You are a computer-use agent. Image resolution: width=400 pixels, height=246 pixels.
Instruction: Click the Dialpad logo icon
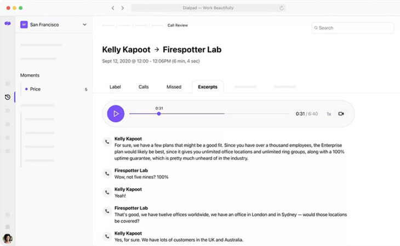click(x=8, y=24)
